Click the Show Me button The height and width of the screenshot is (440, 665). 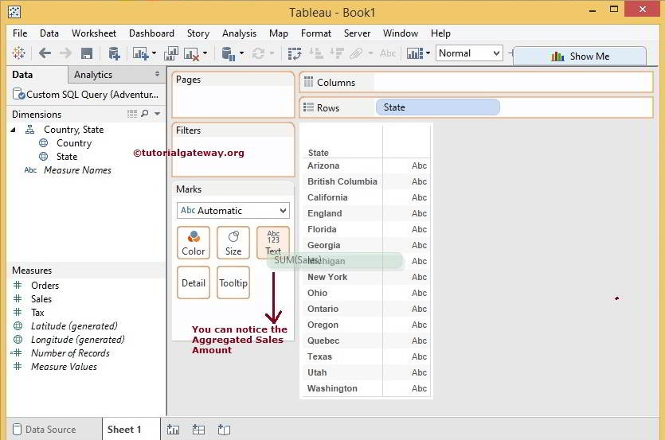point(579,56)
